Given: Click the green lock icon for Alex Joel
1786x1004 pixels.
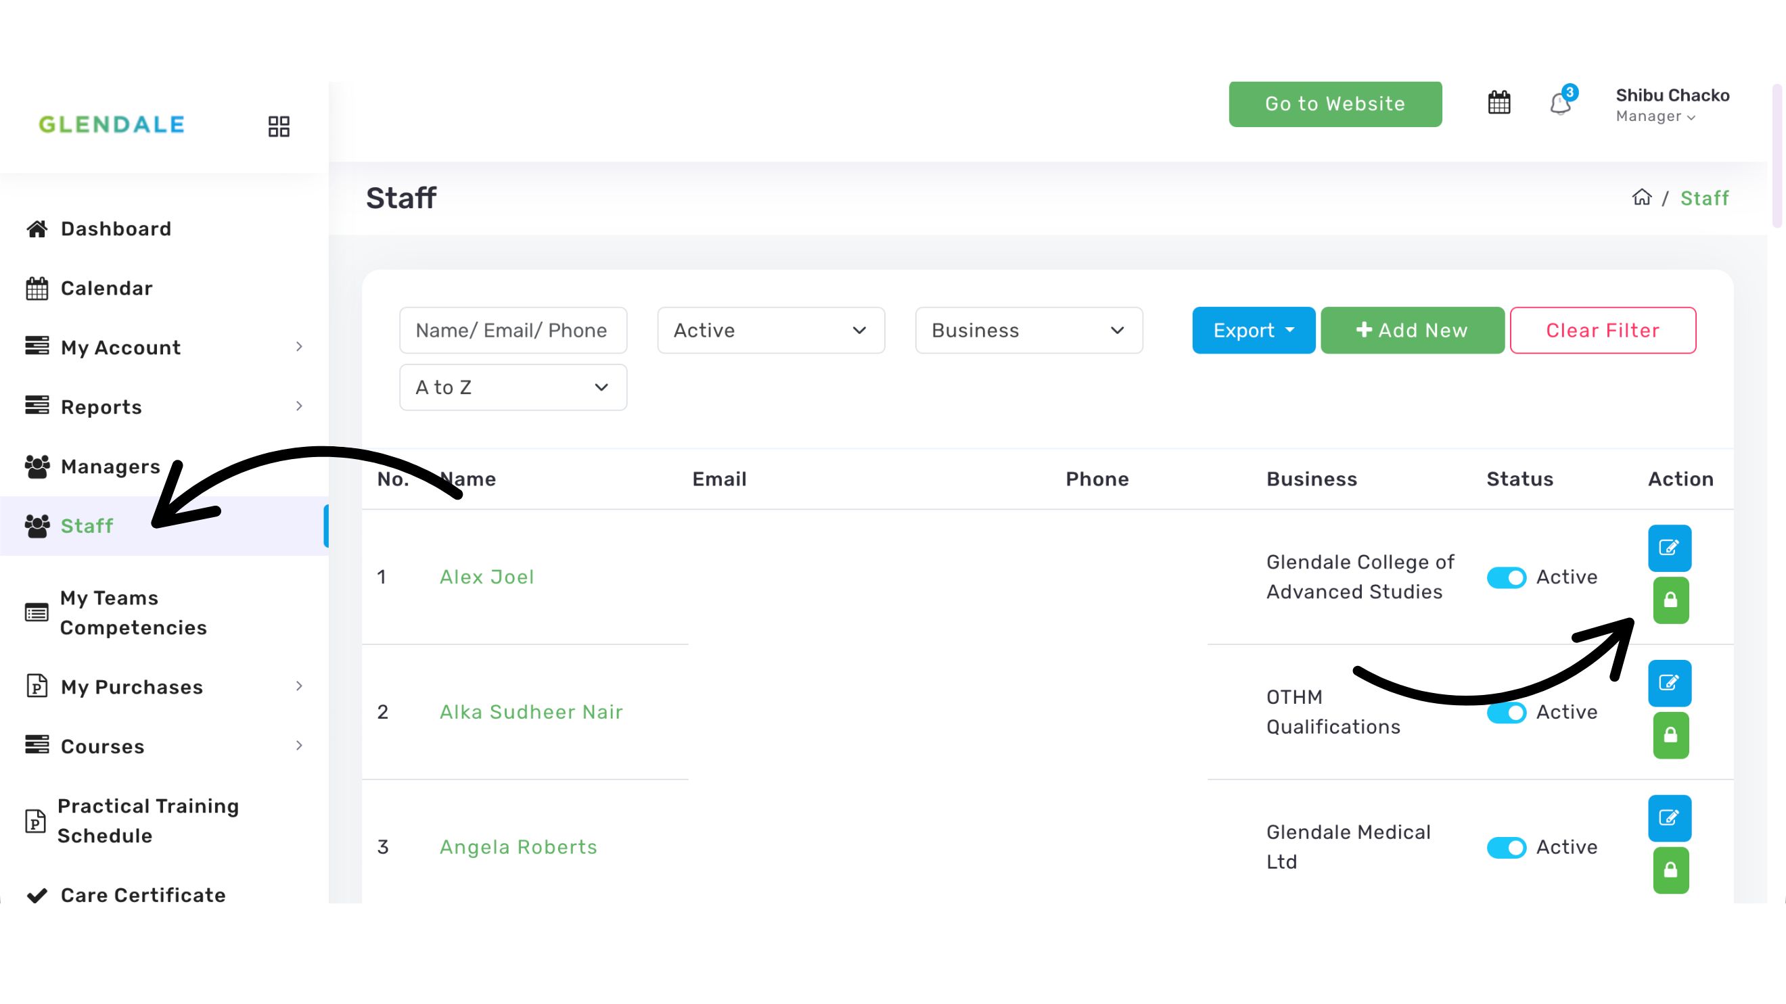Looking at the screenshot, I should [1670, 600].
